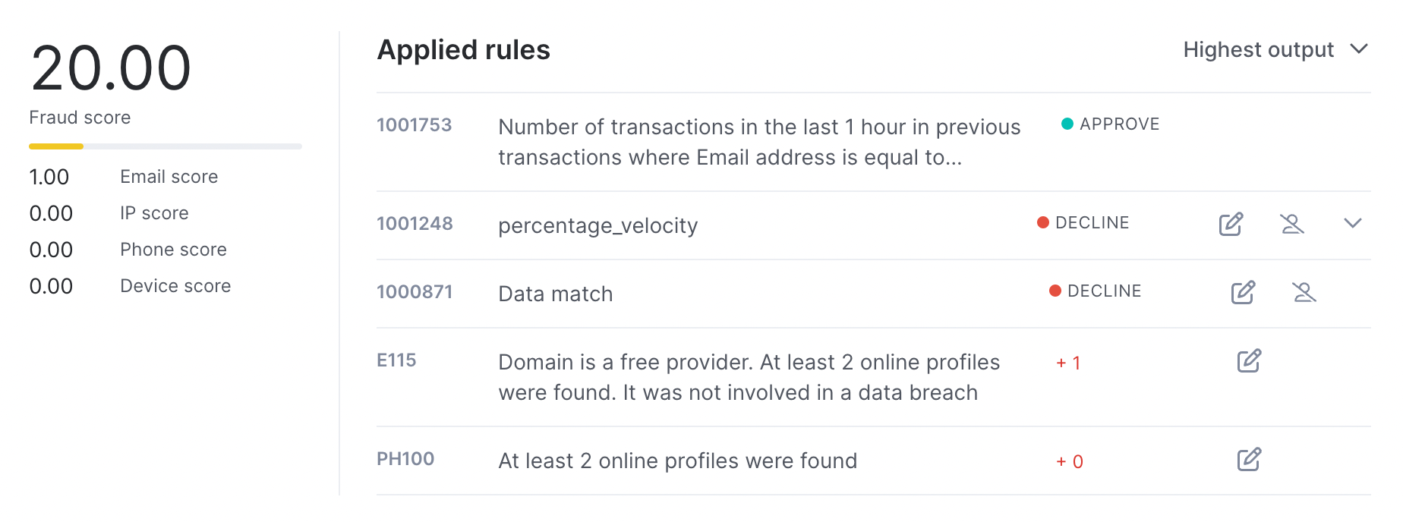Open rule ID 1001753
Viewport: 1403px width, 522px height.
point(414,125)
